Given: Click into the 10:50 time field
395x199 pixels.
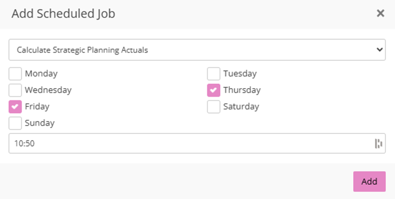Looking at the screenshot, I should (186, 144).
